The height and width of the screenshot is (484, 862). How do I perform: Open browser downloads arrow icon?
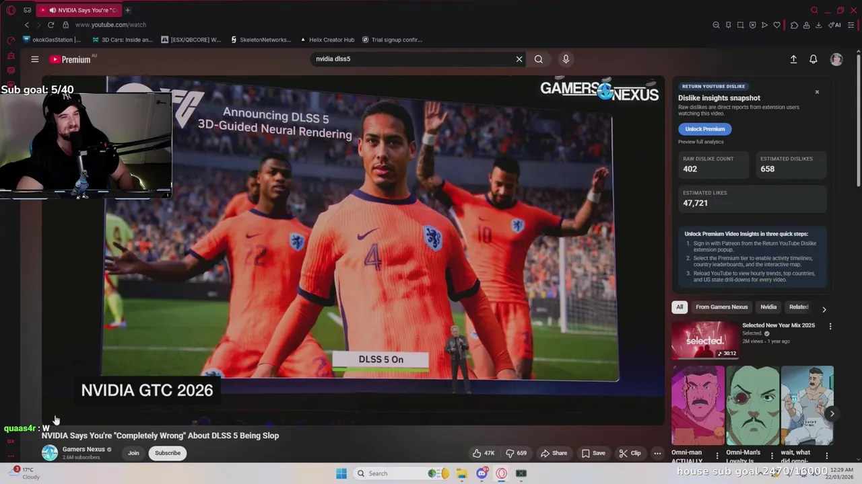[818, 25]
